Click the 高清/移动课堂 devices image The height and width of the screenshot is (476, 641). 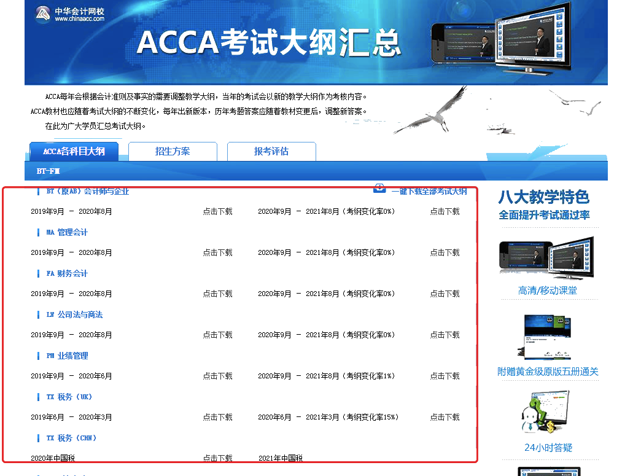[x=546, y=256]
